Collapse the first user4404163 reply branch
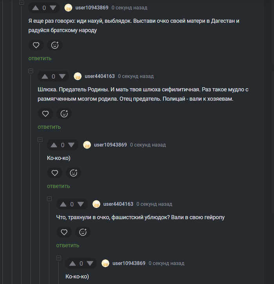This screenshot has height=284, width=274. [x=31, y=71]
